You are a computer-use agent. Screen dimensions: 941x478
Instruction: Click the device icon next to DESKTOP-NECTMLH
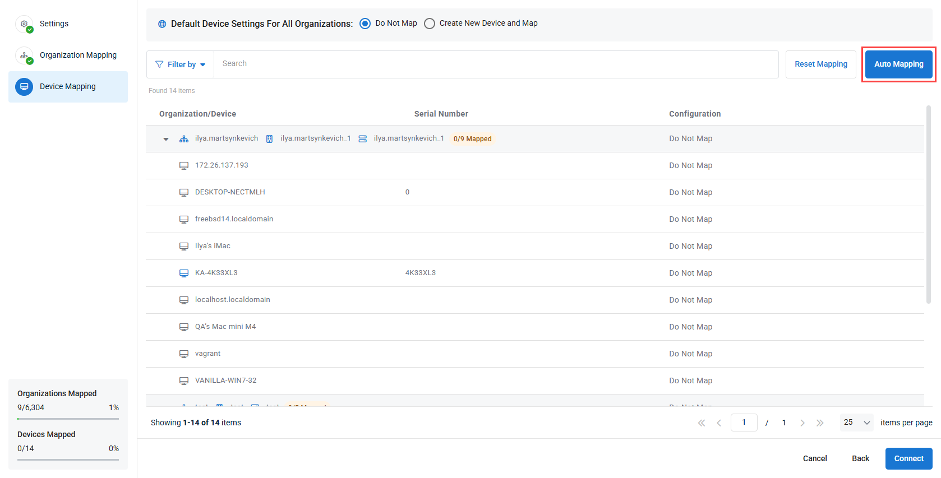point(183,192)
